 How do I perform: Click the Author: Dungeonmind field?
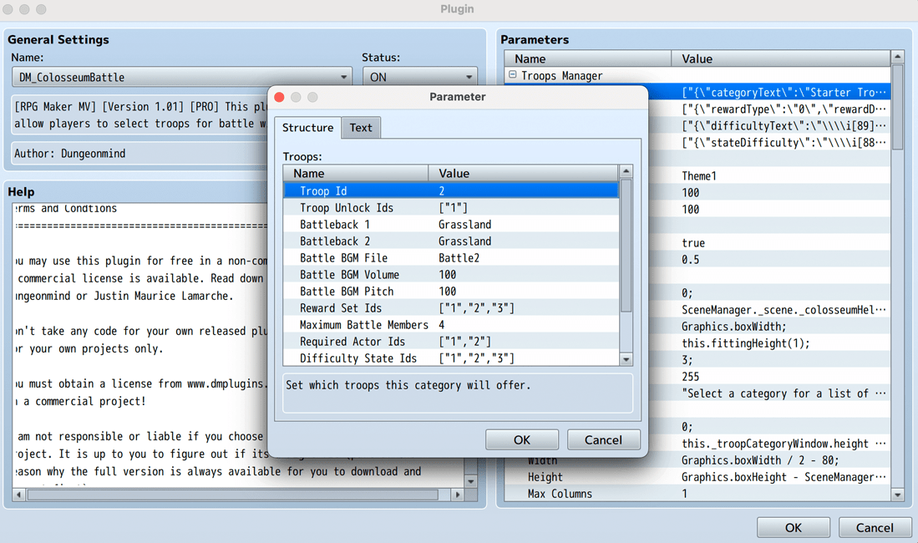pyautogui.click(x=139, y=154)
